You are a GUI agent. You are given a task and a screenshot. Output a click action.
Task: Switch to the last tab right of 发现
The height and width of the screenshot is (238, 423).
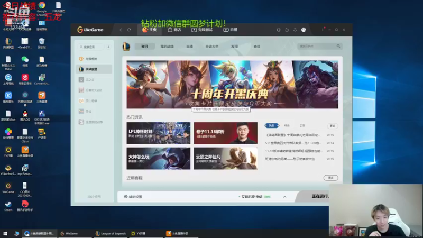pos(257,47)
